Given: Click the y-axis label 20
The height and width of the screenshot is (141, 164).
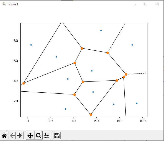Looking at the screenshot, I should click(16, 101).
